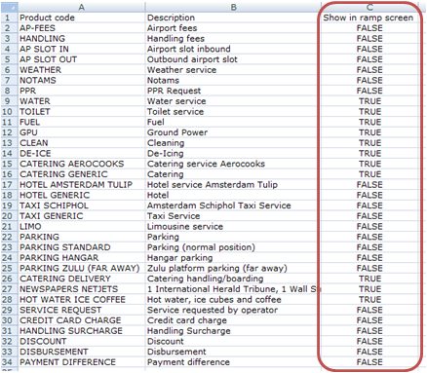Click cell NEWSPAPERS NETJETS
This screenshot has height=373, width=427.
point(82,289)
